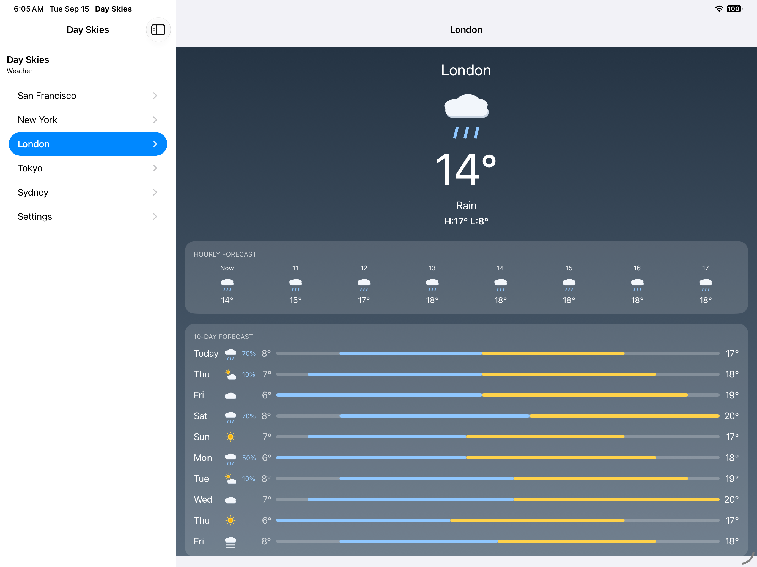Viewport: 757px width, 567px height.
Task: Click the 20° high in the Sat row
Action: point(731,416)
